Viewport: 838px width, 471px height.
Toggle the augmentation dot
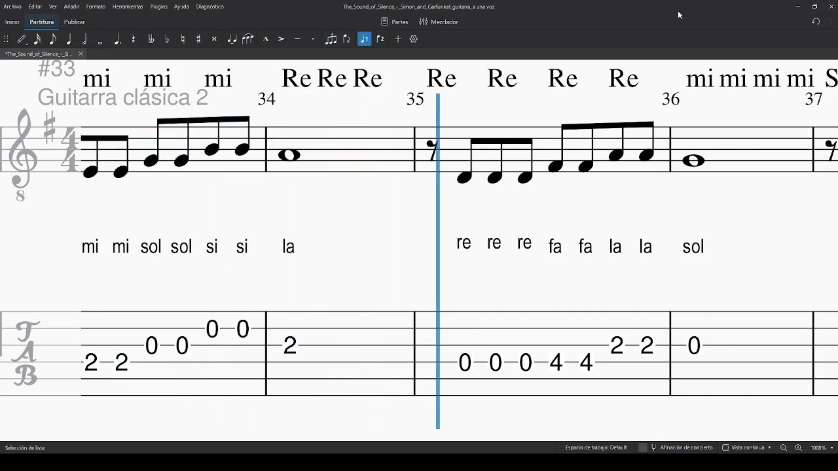tap(117, 39)
